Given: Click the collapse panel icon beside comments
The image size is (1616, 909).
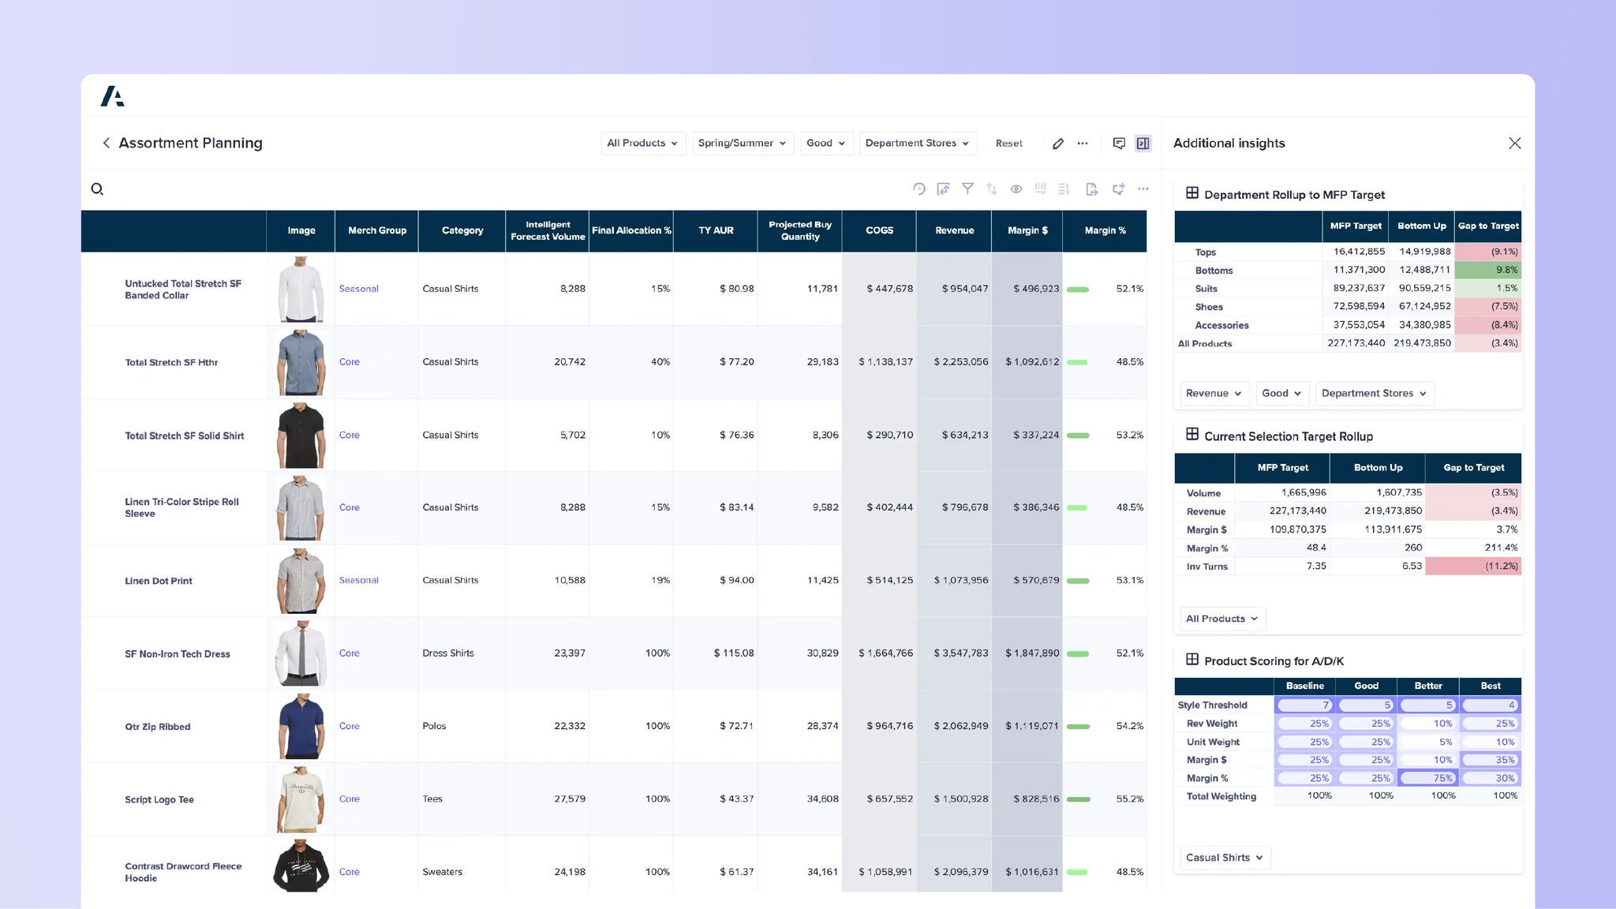Looking at the screenshot, I should (1143, 143).
